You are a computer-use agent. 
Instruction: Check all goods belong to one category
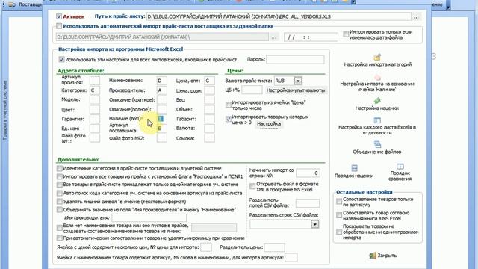(60, 185)
